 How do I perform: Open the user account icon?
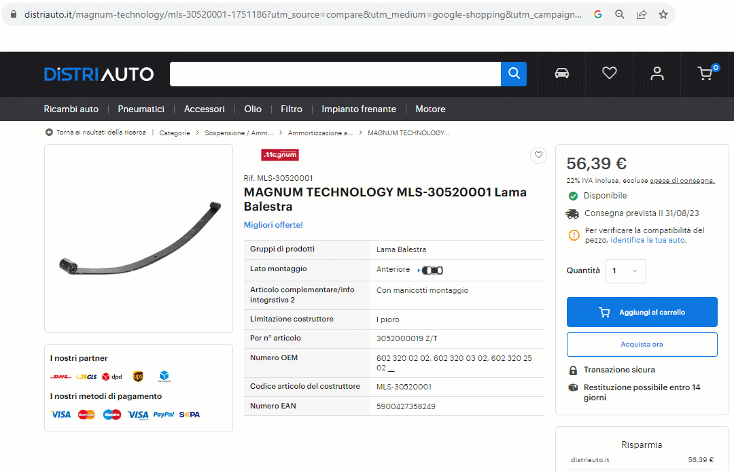tap(657, 73)
